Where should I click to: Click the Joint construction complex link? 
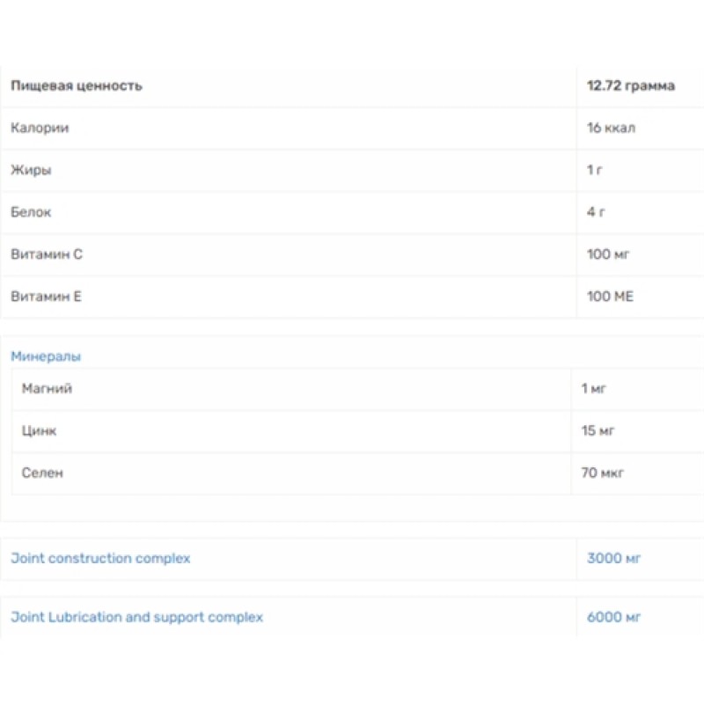(x=100, y=558)
